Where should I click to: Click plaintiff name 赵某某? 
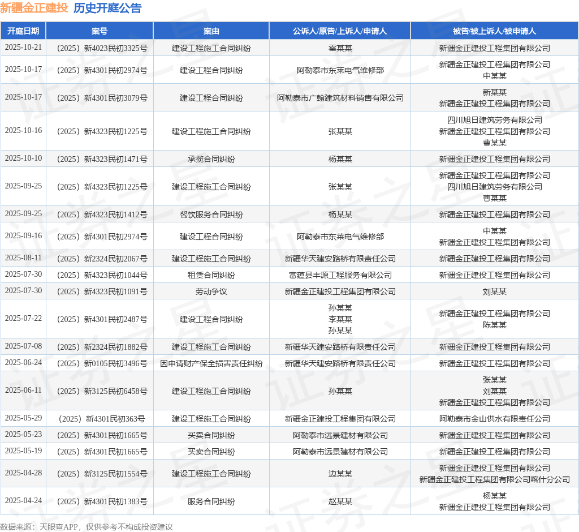click(x=340, y=501)
